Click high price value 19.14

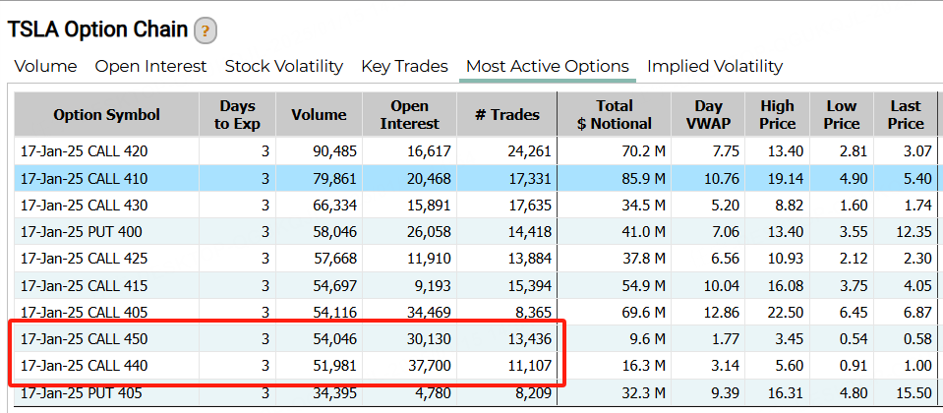786,179
